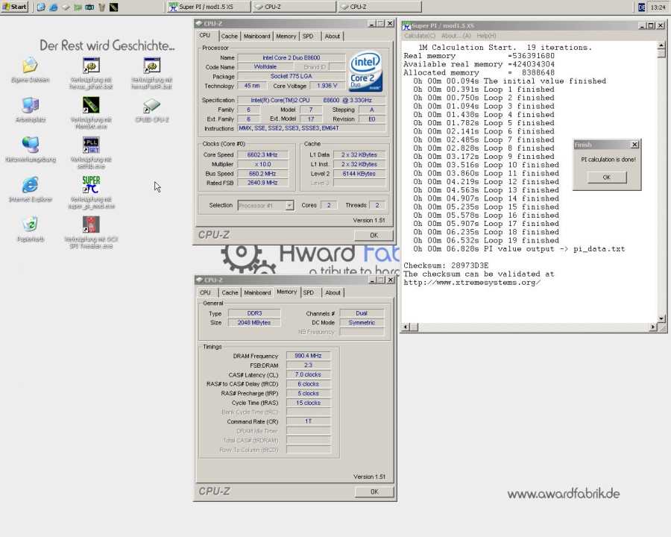Click the Checksum: 28973D3E line
The image size is (671, 537).
[x=446, y=266]
